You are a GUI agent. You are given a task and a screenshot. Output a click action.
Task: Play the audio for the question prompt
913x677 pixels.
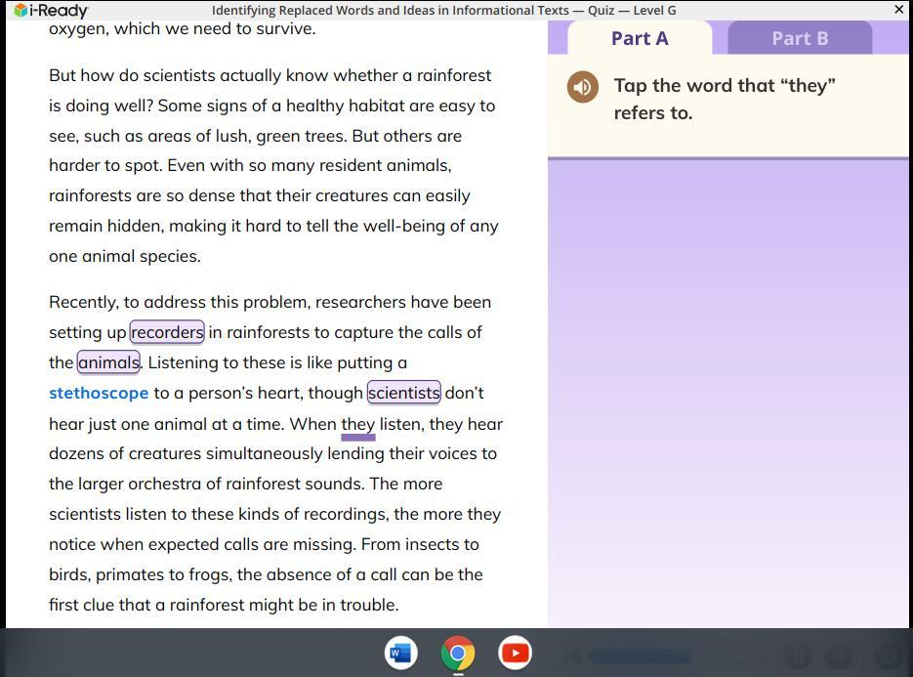pyautogui.click(x=582, y=87)
